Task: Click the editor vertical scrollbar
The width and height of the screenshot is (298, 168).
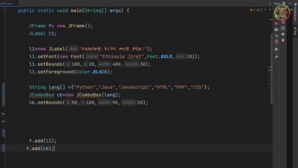Action: (x=271, y=69)
